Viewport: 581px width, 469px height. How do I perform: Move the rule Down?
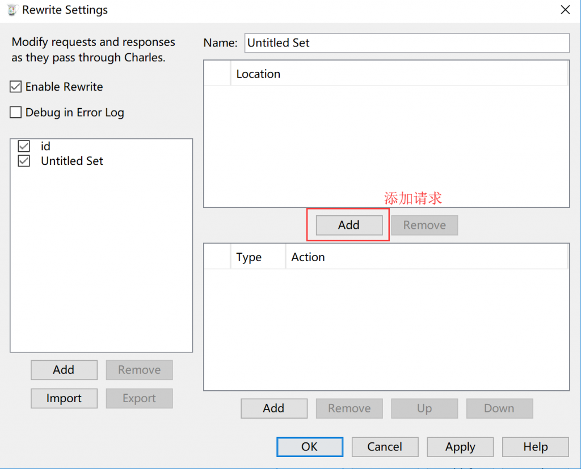click(x=499, y=408)
